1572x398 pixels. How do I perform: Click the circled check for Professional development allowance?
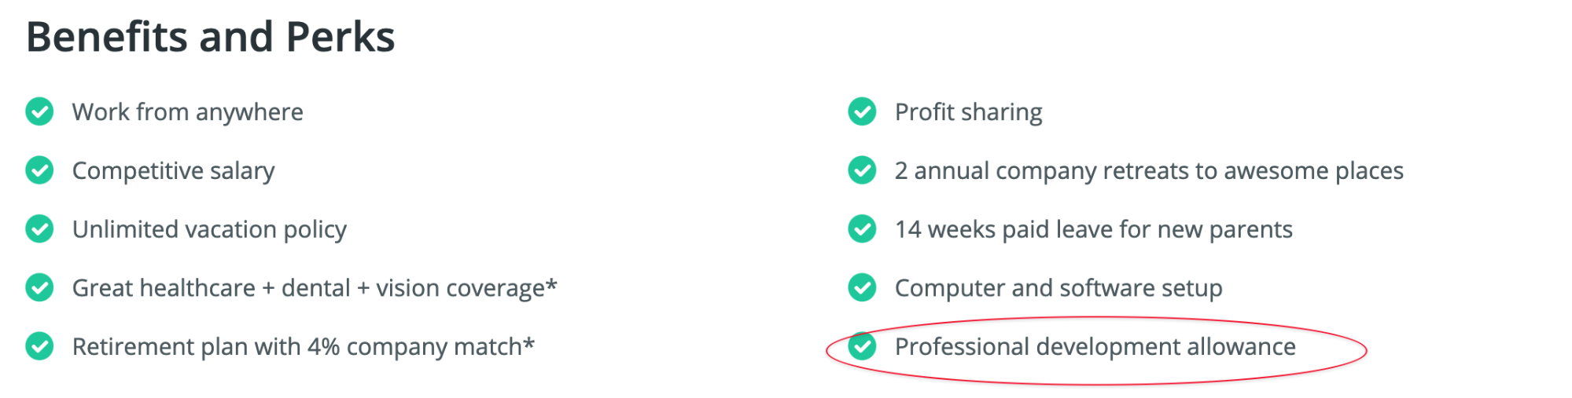click(x=862, y=346)
